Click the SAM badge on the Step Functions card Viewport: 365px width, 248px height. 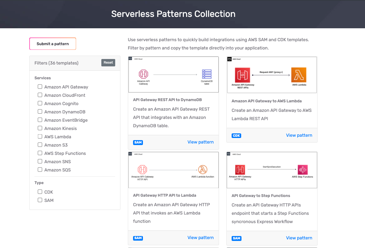point(237,238)
